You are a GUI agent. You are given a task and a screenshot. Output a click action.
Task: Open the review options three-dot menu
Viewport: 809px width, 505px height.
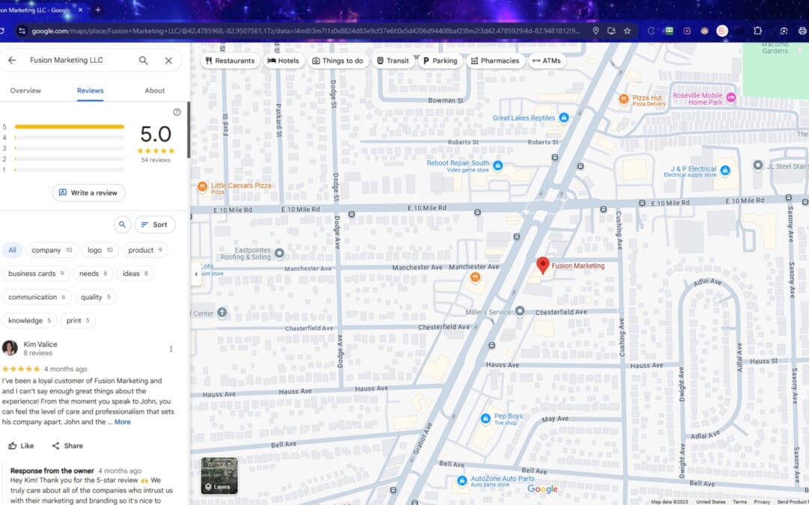(172, 348)
